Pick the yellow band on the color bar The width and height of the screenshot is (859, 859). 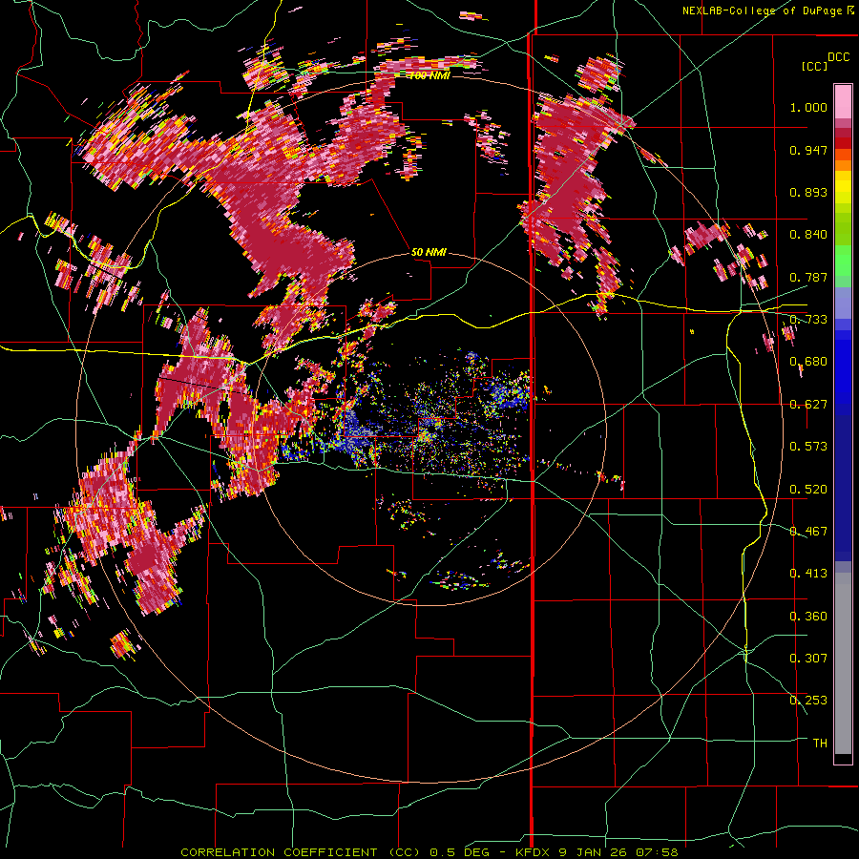click(x=843, y=188)
